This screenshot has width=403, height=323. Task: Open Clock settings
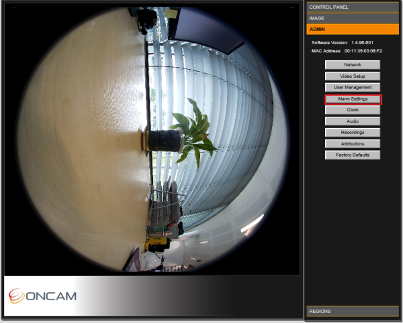coord(353,110)
